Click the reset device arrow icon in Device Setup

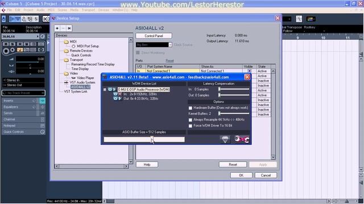pyautogui.click(x=69, y=28)
